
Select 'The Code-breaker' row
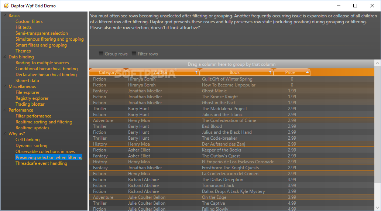[x=231, y=138]
